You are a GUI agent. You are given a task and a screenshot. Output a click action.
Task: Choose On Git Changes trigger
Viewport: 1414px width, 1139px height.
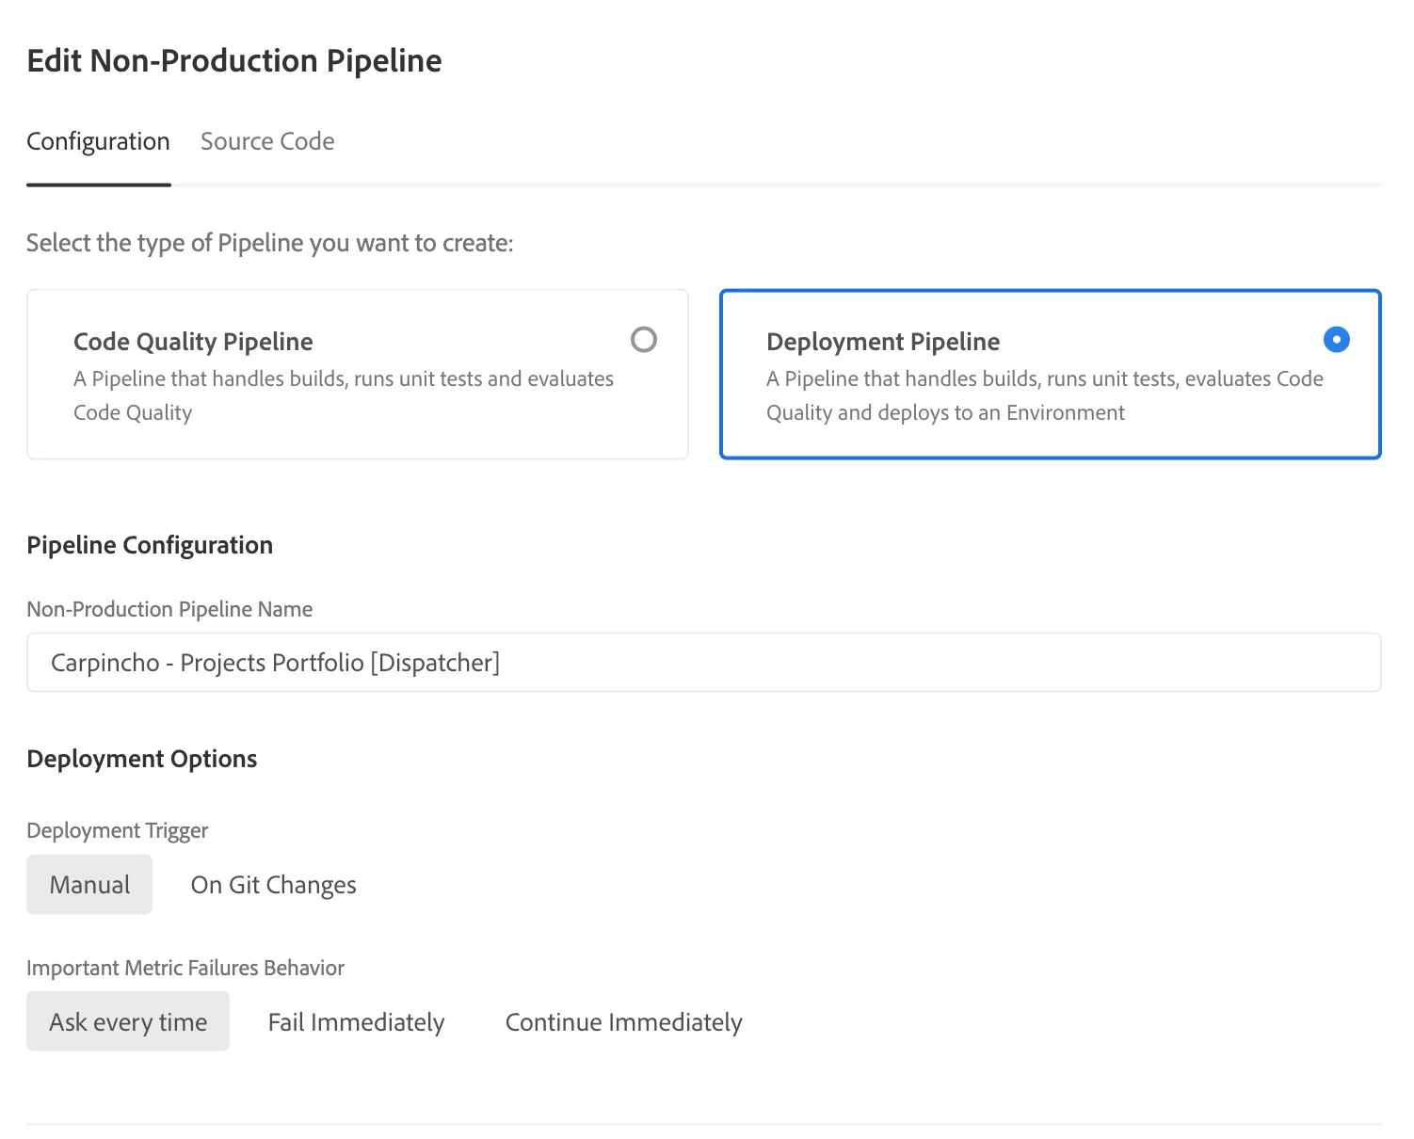click(x=273, y=885)
